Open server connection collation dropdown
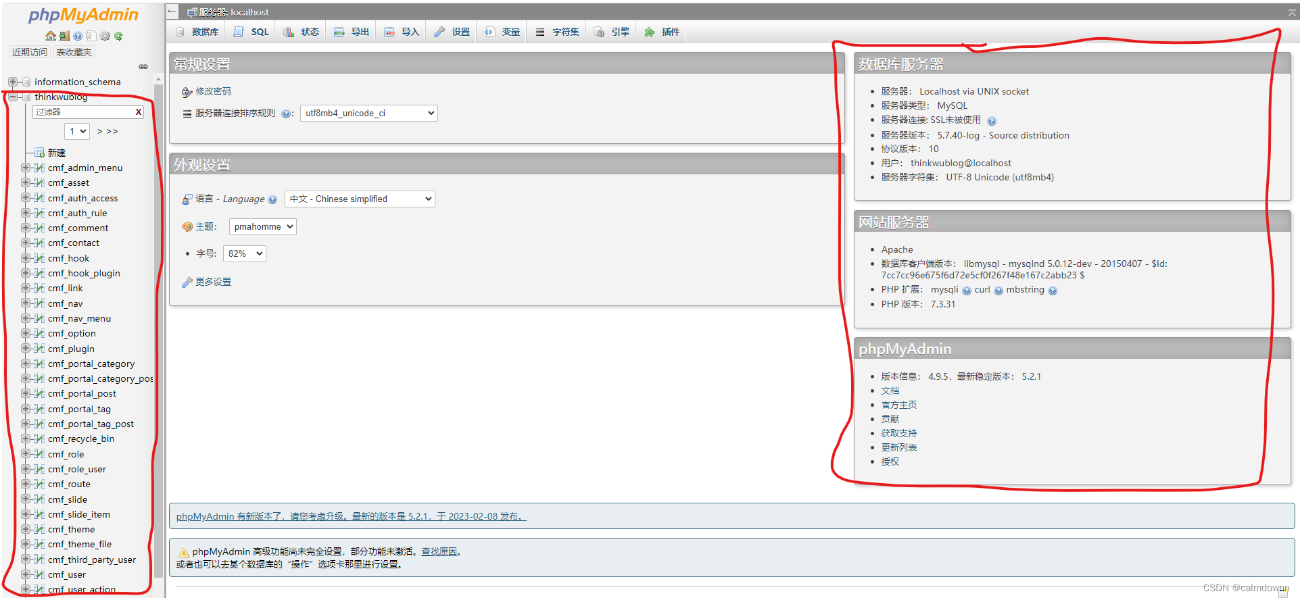The width and height of the screenshot is (1300, 598). (x=369, y=113)
